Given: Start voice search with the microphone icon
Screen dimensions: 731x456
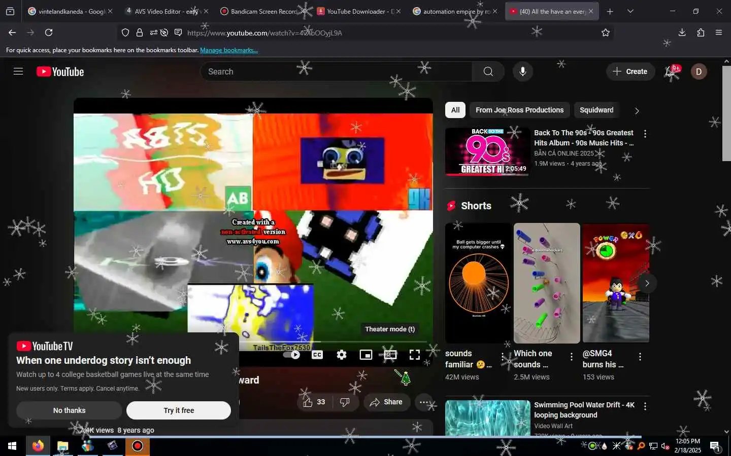Looking at the screenshot, I should click(522, 71).
